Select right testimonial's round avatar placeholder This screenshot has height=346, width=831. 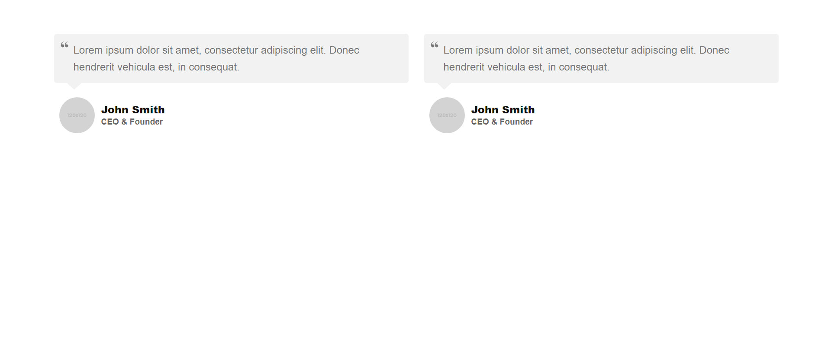pos(447,115)
